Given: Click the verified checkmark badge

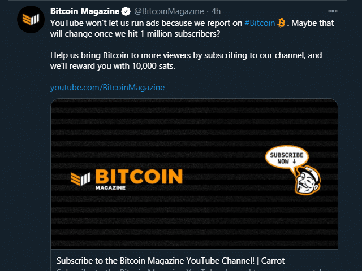Looking at the screenshot, I should [126, 11].
